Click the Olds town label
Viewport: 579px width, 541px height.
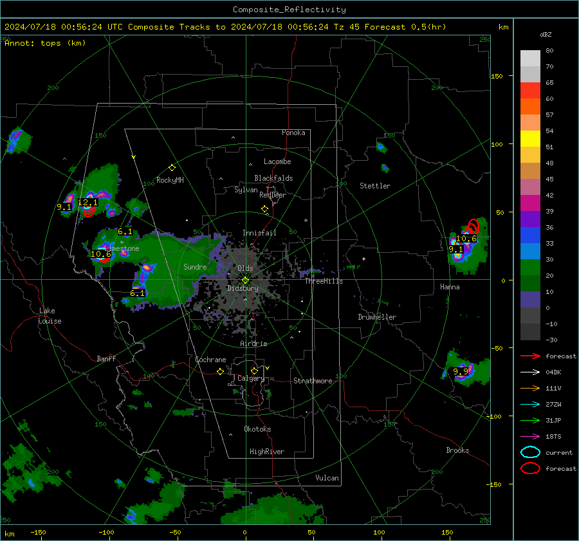pyautogui.click(x=245, y=268)
